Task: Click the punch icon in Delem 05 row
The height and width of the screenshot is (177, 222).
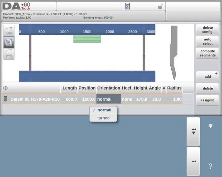Action: [6, 99]
